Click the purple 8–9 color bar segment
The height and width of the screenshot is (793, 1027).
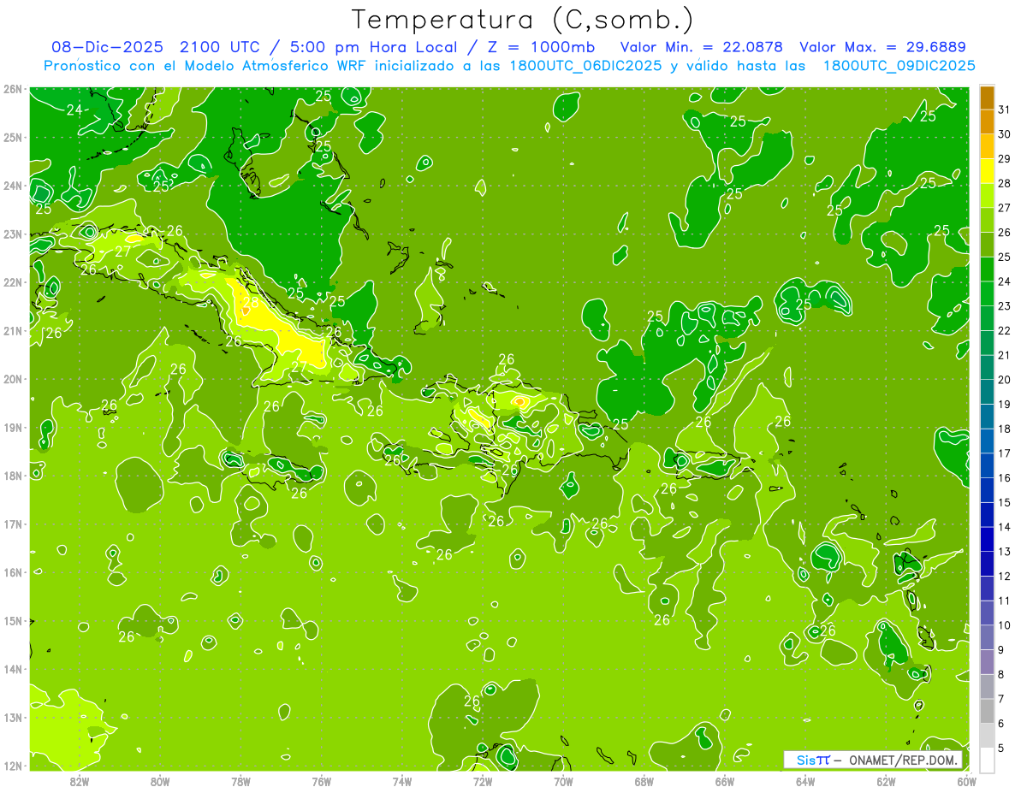point(987,662)
